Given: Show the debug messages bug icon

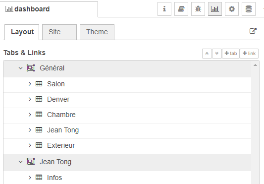Looking at the screenshot, I should pyautogui.click(x=198, y=9).
